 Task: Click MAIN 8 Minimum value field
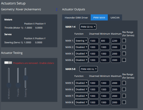(105, 102)
